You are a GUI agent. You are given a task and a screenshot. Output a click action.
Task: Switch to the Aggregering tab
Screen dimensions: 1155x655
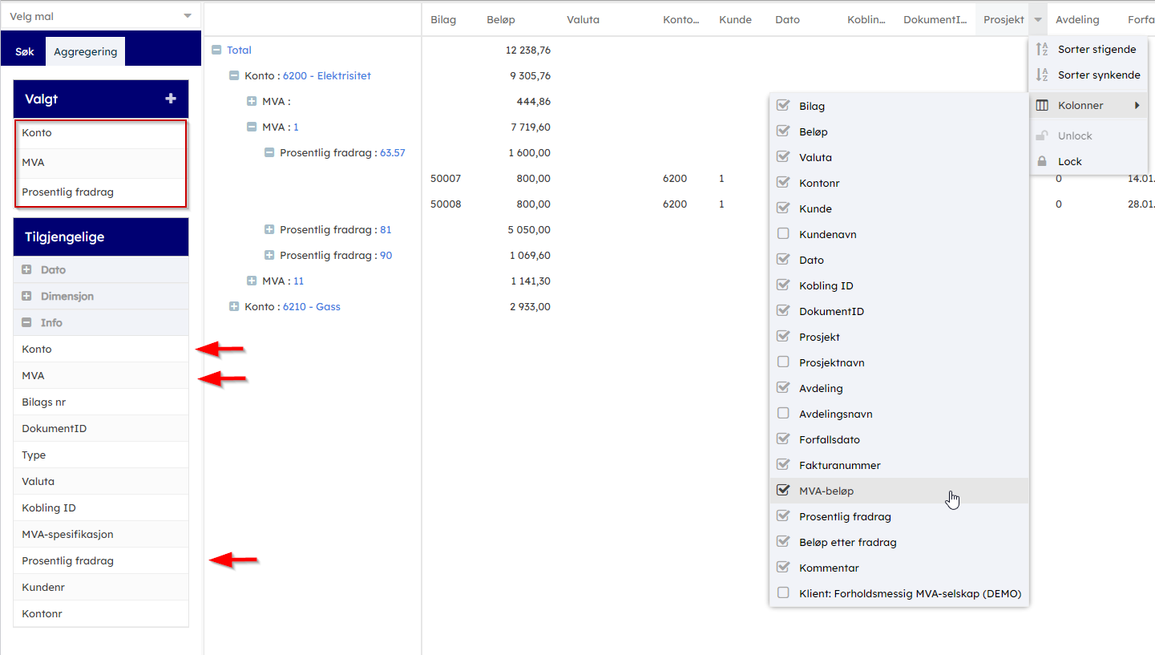click(x=85, y=51)
